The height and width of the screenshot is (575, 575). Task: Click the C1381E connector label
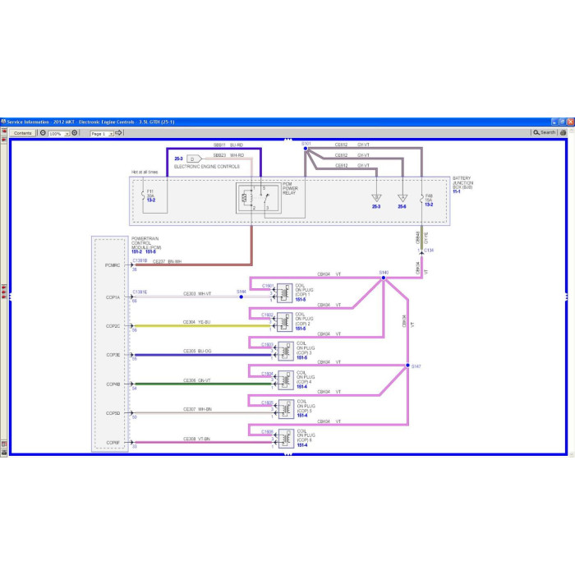click(140, 292)
